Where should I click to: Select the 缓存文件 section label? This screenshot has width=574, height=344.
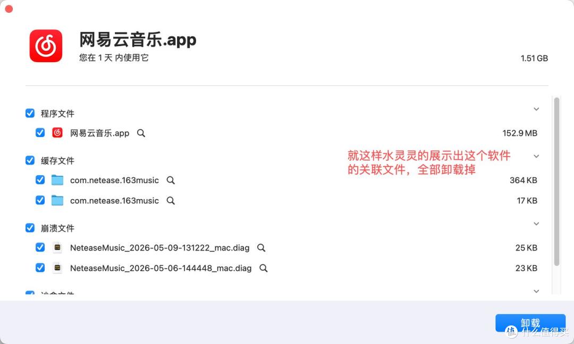click(x=57, y=161)
